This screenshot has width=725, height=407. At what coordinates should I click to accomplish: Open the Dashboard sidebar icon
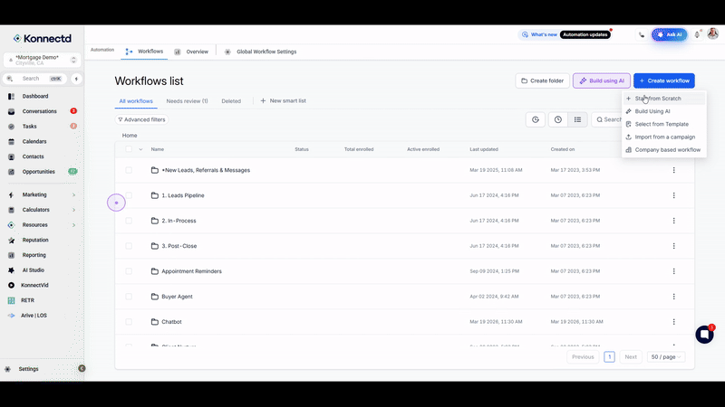(12, 97)
